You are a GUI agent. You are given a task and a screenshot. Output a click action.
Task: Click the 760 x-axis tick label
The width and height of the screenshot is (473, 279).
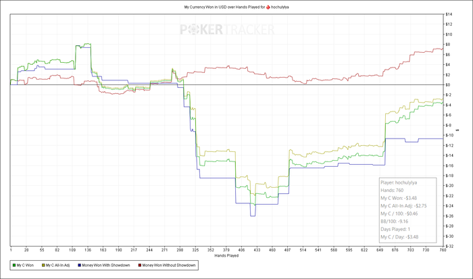click(x=443, y=250)
